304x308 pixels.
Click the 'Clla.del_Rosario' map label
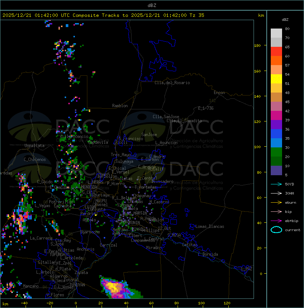[x=172, y=83]
